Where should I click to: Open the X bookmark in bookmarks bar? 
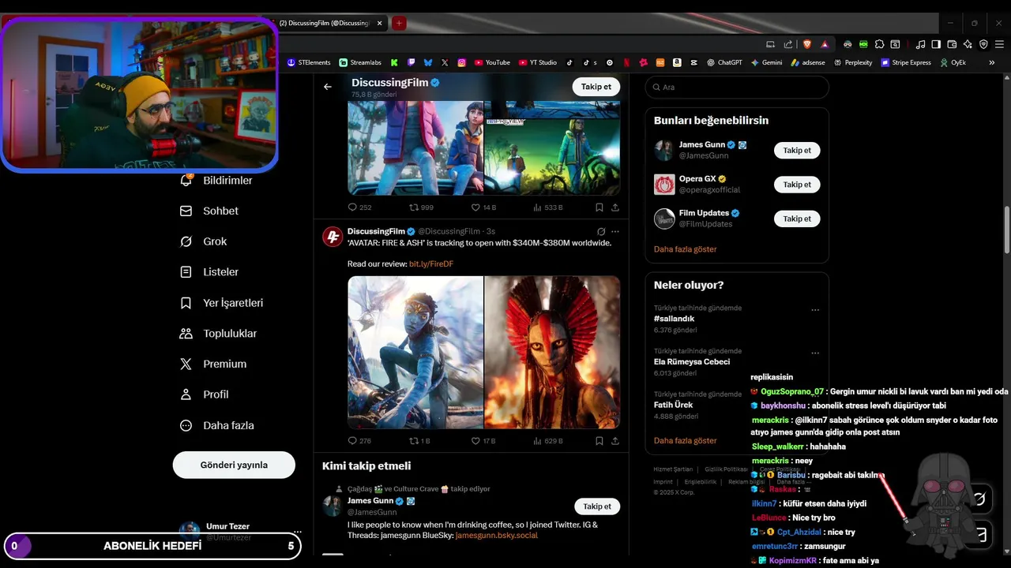[x=445, y=62]
